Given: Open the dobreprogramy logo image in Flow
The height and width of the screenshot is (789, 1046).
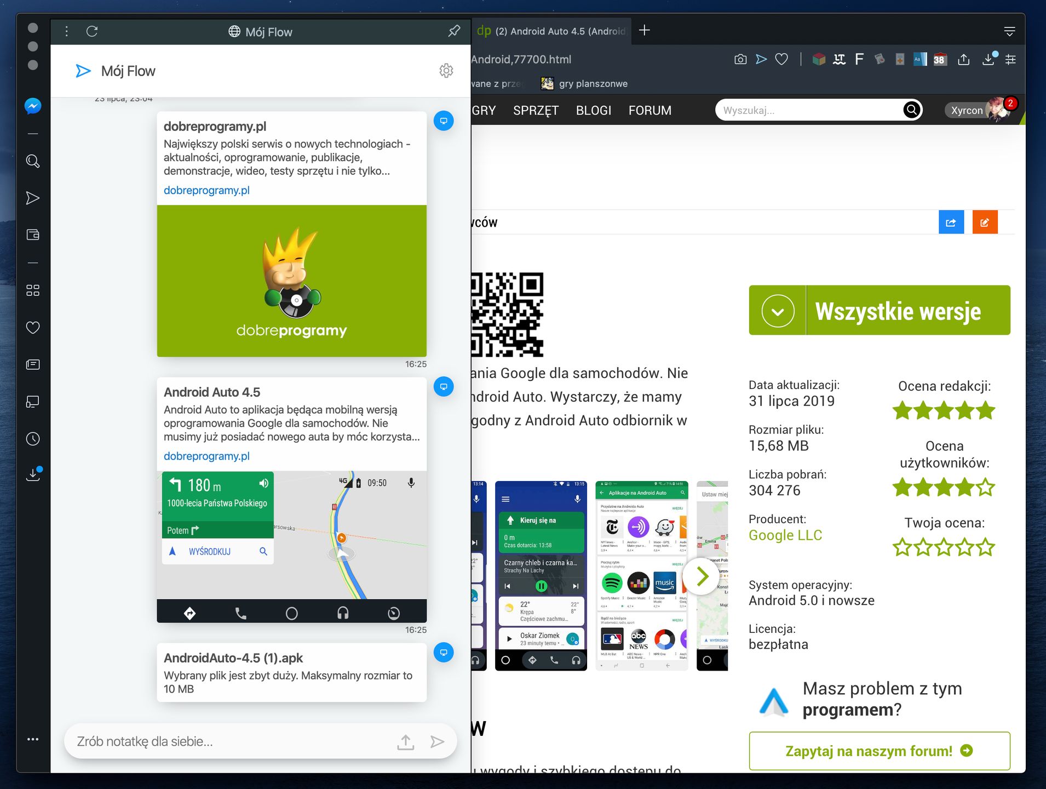Looking at the screenshot, I should pyautogui.click(x=292, y=281).
